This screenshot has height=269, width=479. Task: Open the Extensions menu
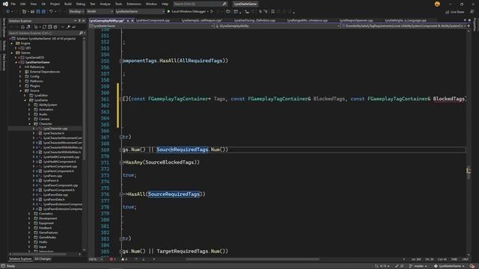tap(134, 4)
